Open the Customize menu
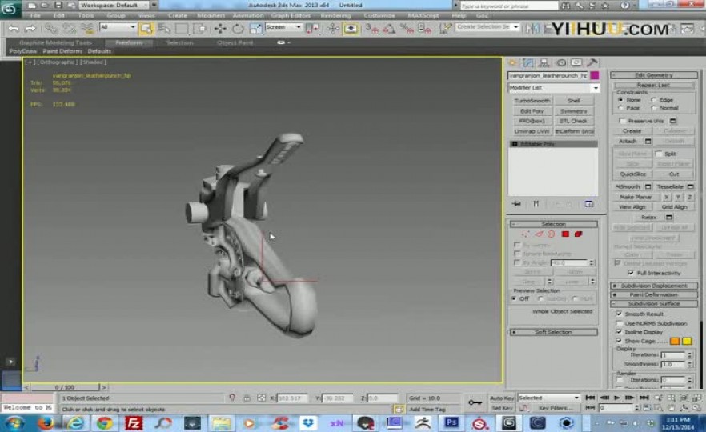Image resolution: width=706 pixels, height=432 pixels. 379,16
